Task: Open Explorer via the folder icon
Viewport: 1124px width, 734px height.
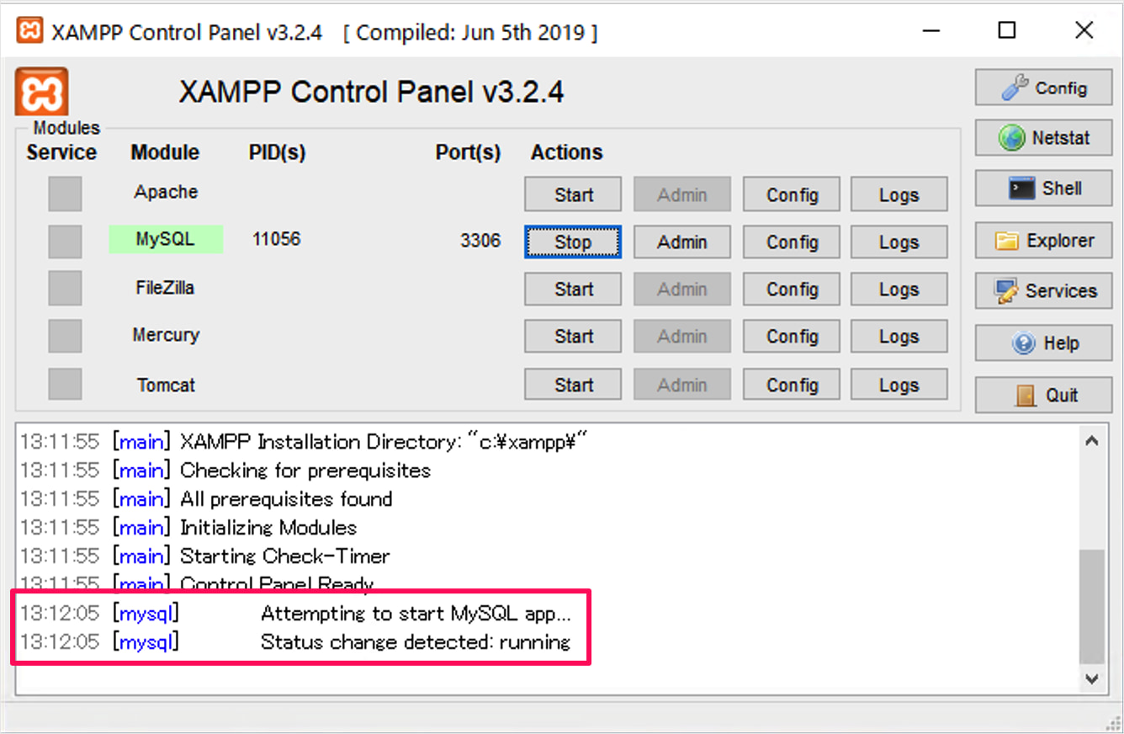Action: tap(1043, 240)
